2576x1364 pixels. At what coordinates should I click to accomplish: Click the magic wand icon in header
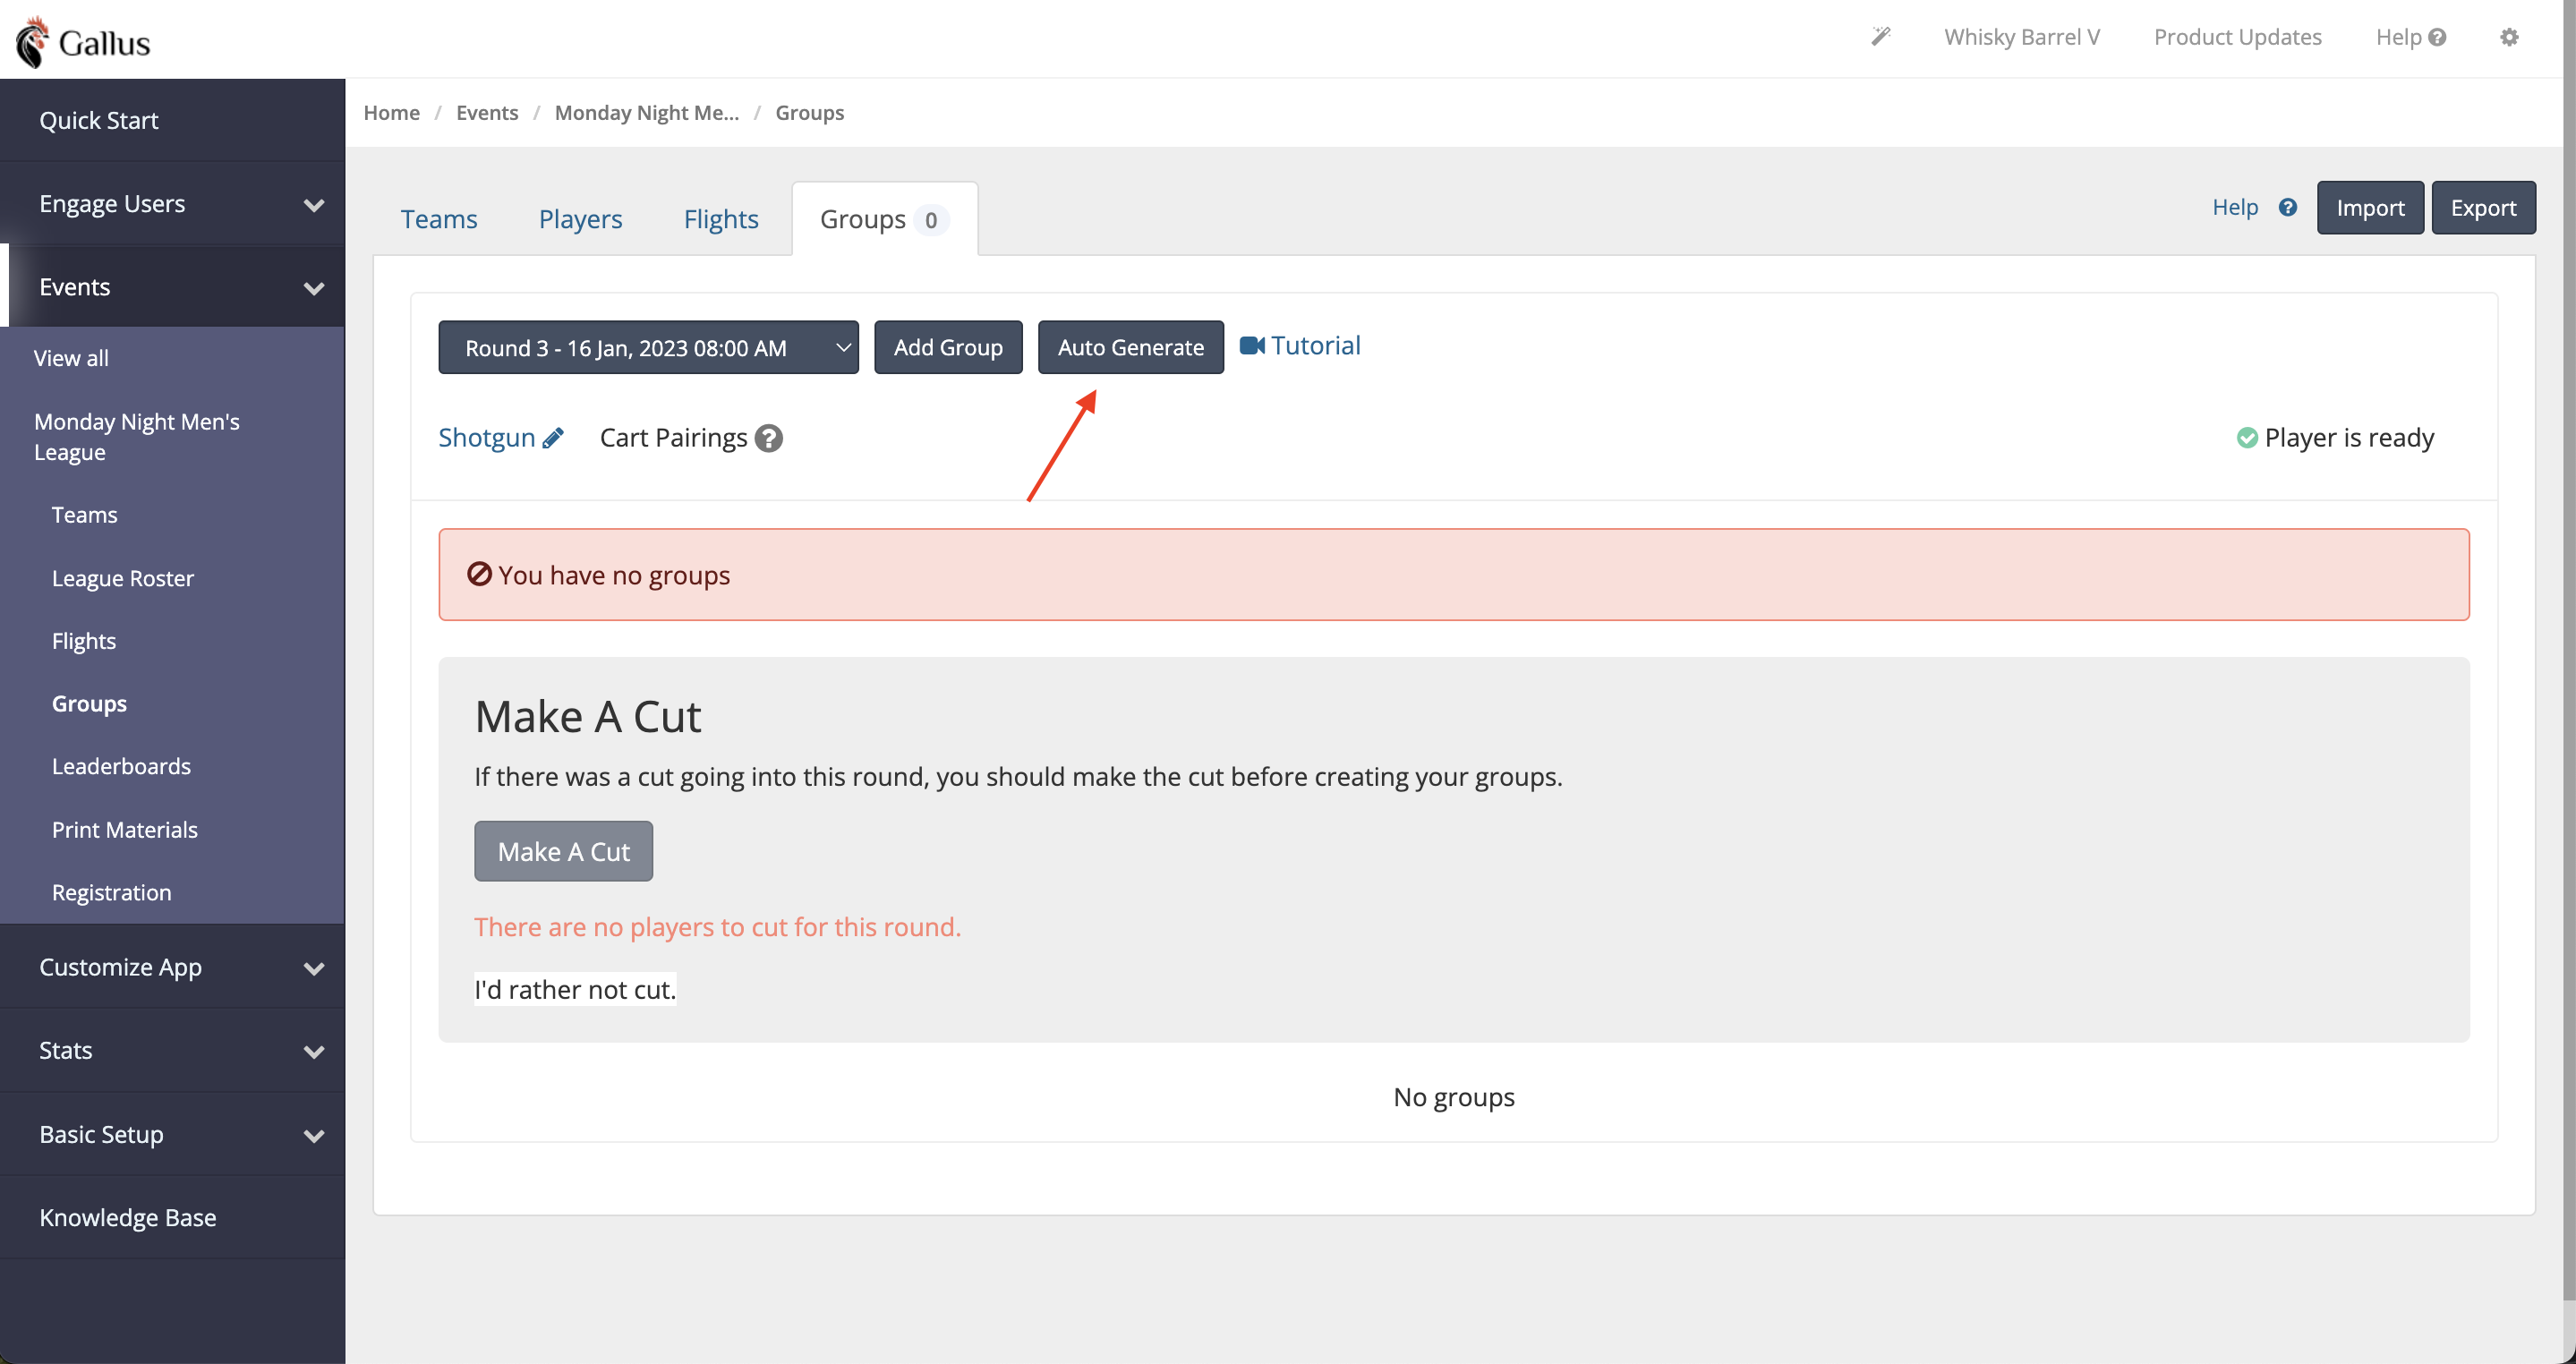(x=1881, y=37)
